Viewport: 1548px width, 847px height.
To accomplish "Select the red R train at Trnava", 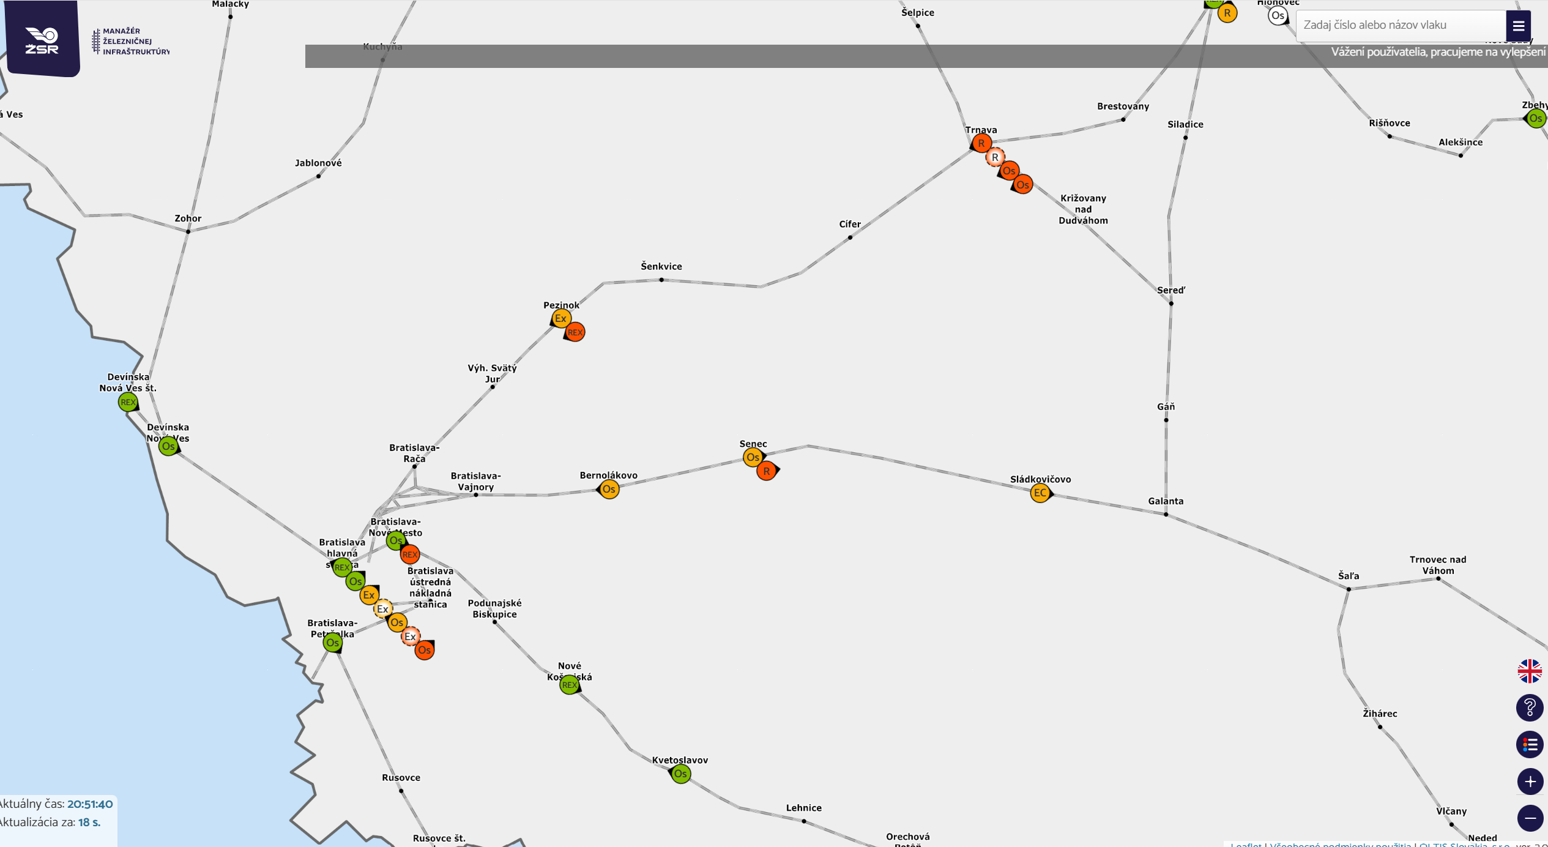I will click(x=981, y=143).
